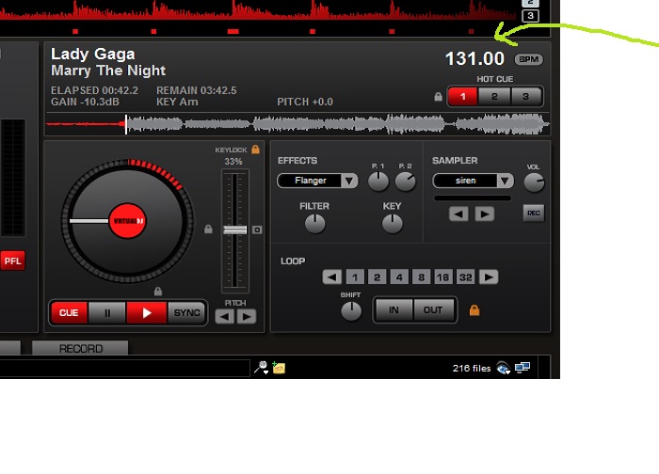Click the BPM button
Screen dimensions: 659x474
529,59
